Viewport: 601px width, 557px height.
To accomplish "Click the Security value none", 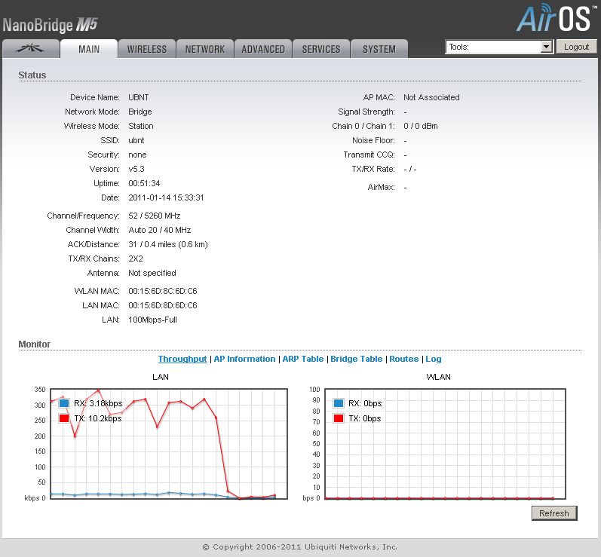I will [137, 155].
